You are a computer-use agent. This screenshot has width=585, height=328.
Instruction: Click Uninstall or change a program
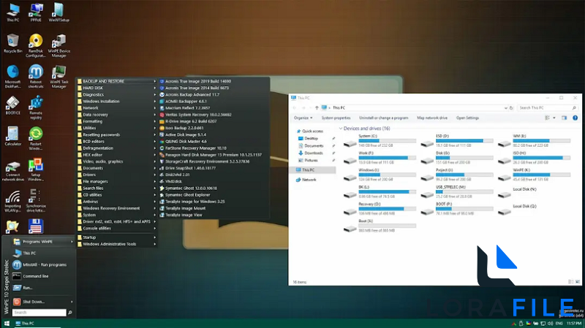(383, 118)
